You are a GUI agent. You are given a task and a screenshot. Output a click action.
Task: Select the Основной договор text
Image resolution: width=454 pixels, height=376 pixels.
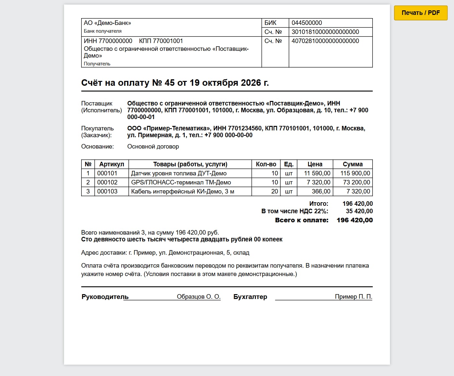coord(153,147)
